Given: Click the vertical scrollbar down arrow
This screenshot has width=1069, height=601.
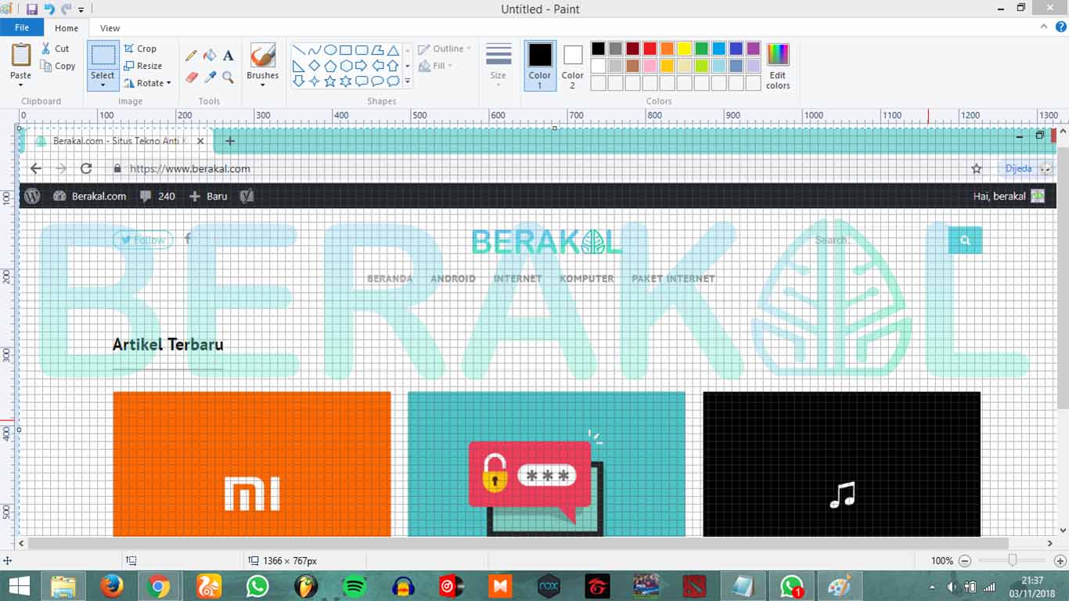Looking at the screenshot, I should [1063, 531].
